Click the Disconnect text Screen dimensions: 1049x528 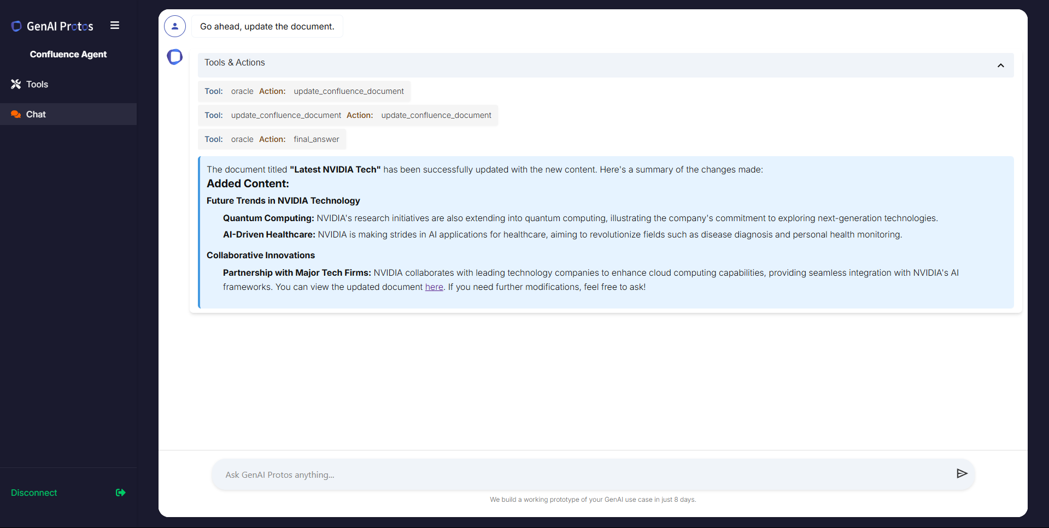coord(34,493)
